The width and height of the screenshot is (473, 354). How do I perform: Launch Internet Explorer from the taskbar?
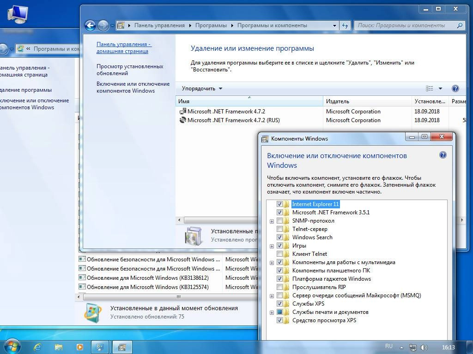click(x=37, y=347)
